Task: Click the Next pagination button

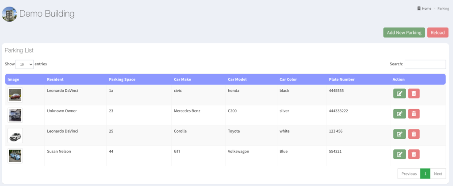Action: (438, 174)
